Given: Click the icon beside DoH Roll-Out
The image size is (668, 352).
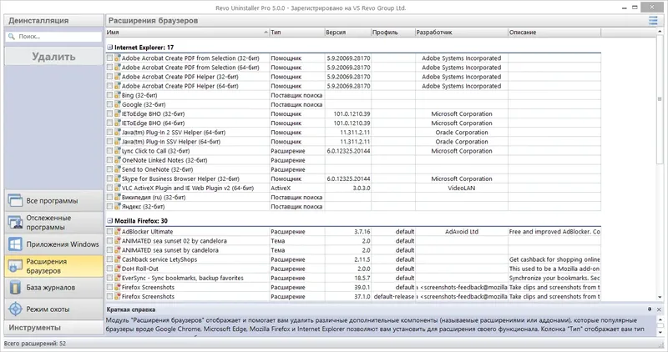Looking at the screenshot, I should 118,269.
